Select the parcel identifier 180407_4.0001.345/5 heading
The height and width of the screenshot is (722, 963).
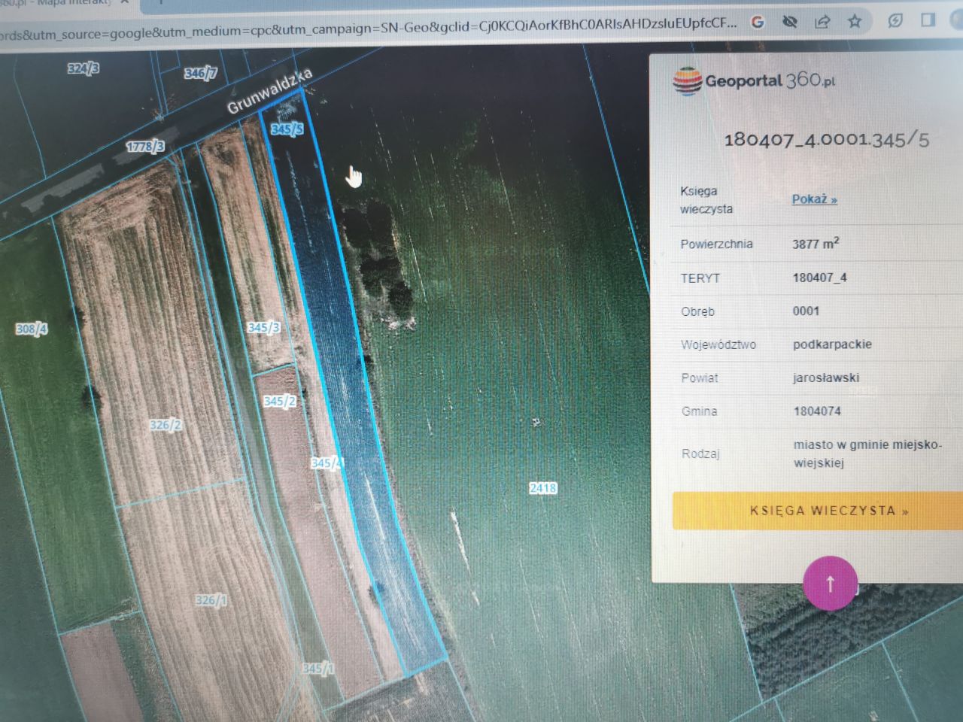point(827,139)
